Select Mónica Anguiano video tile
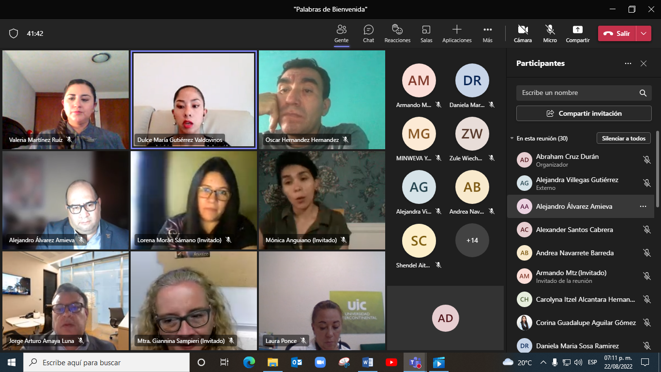Image resolution: width=661 pixels, height=372 pixels. tap(322, 200)
